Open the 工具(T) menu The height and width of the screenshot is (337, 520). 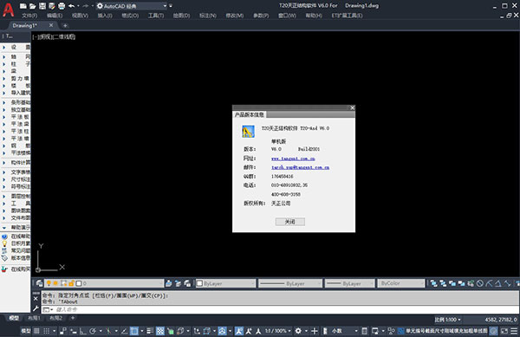pos(156,16)
